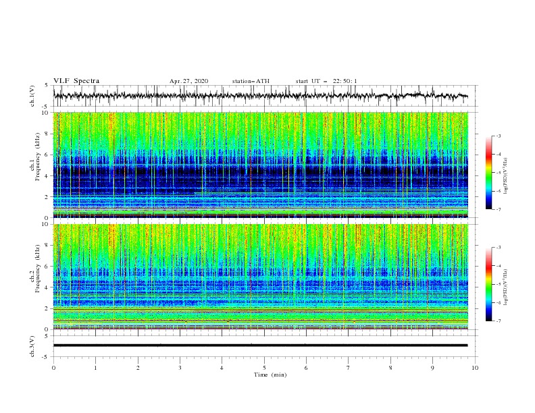Click the 'Apr. 27, 2020' date label
Image resolution: width=535 pixels, height=413 pixels.
click(x=188, y=81)
